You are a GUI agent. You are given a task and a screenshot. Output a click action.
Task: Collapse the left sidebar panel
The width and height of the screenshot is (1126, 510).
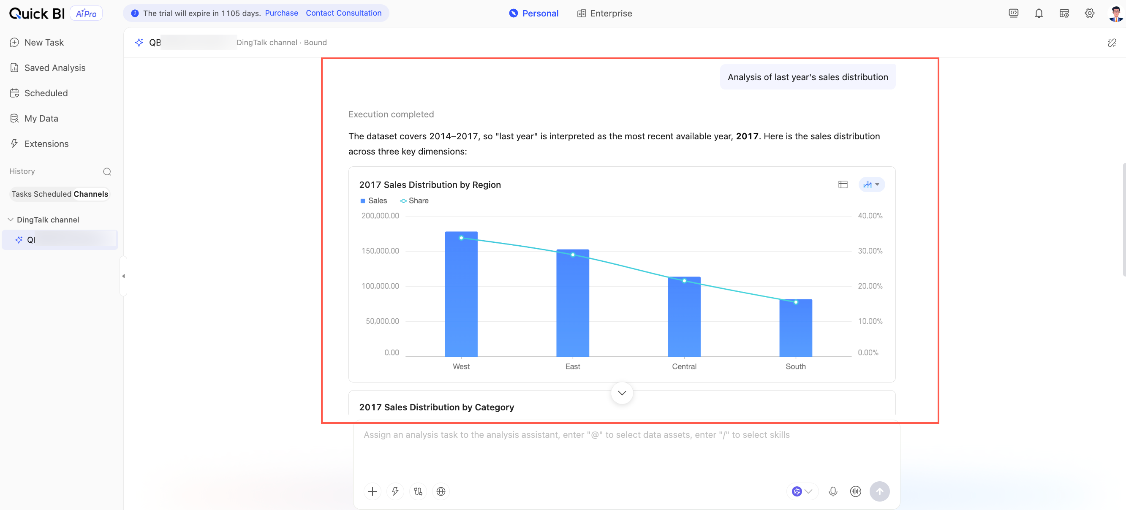[x=123, y=276]
